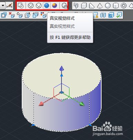Click the Color Faces tool
Screen dimensions: 133x140
44,15
